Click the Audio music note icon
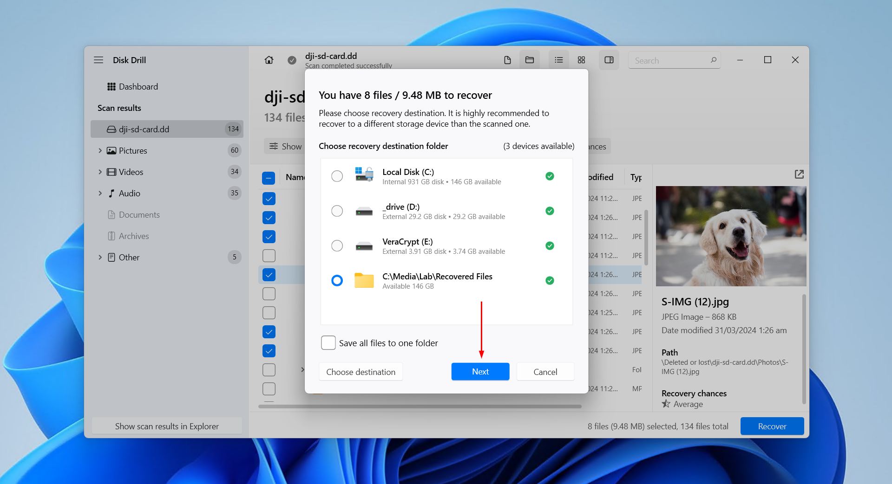The width and height of the screenshot is (892, 484). click(x=111, y=193)
